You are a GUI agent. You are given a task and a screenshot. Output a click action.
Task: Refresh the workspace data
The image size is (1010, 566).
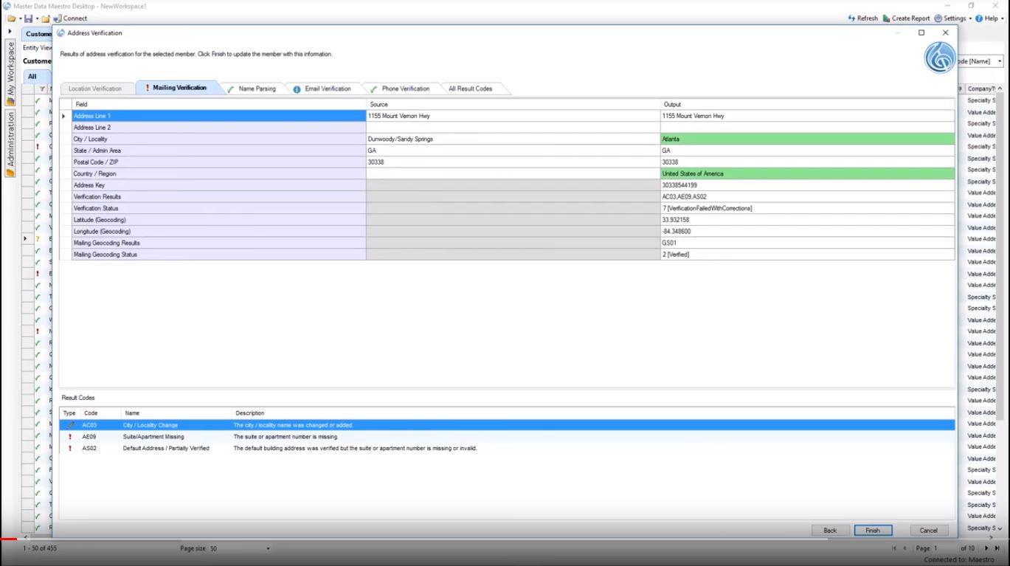(x=862, y=18)
